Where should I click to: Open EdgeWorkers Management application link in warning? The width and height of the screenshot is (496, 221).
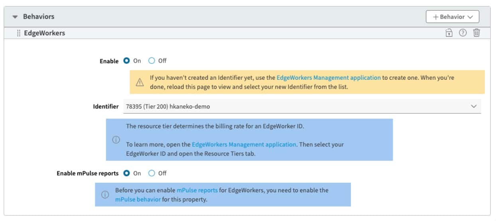(x=329, y=78)
